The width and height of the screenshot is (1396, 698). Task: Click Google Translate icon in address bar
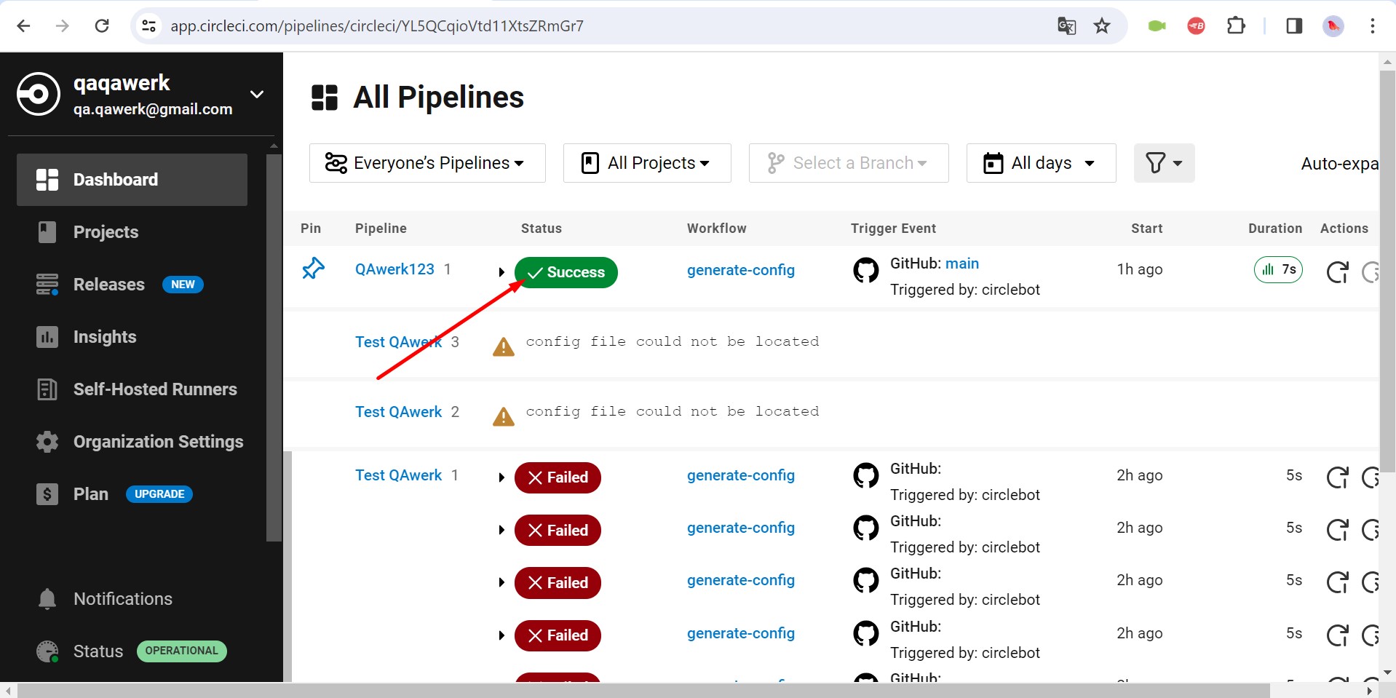(x=1066, y=26)
